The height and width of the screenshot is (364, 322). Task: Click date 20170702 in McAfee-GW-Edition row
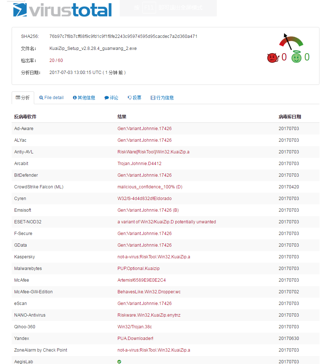[289, 292]
